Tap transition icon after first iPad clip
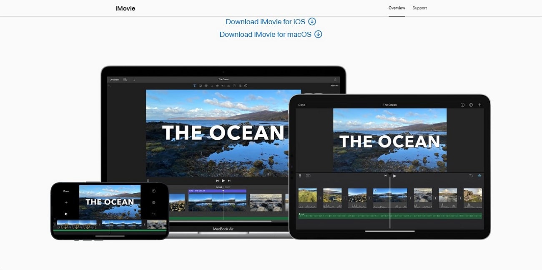This screenshot has height=270, width=542. pyautogui.click(x=320, y=198)
